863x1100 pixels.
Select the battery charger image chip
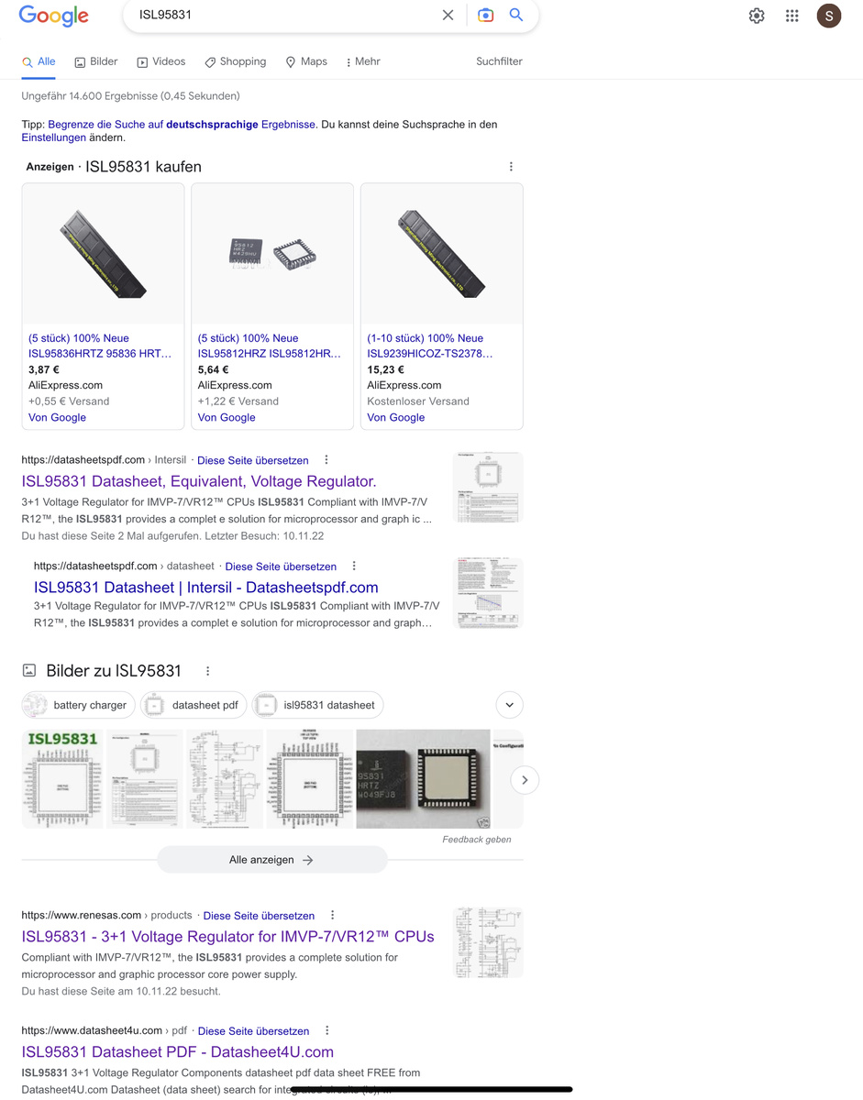[x=78, y=705]
